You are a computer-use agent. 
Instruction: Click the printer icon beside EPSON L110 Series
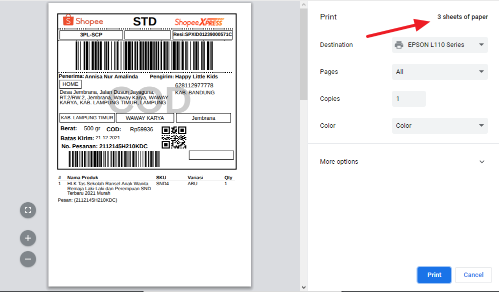coord(399,45)
